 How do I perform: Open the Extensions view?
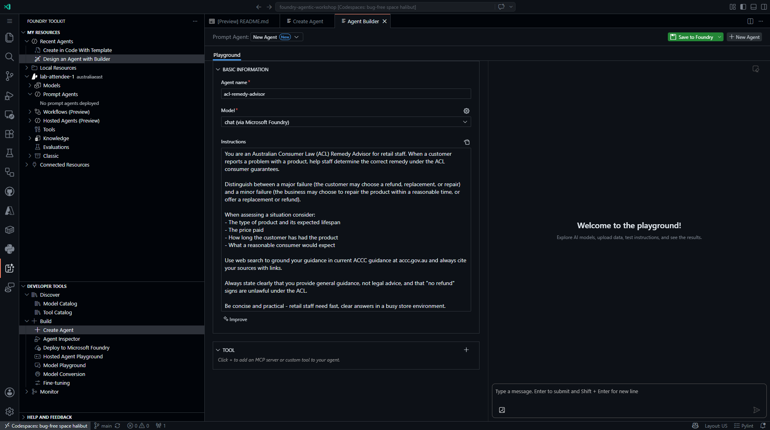tap(9, 134)
